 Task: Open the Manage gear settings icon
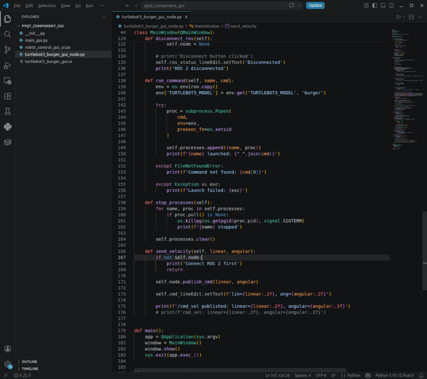[8, 364]
